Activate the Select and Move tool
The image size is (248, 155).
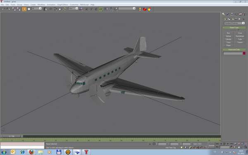pos(51,9)
